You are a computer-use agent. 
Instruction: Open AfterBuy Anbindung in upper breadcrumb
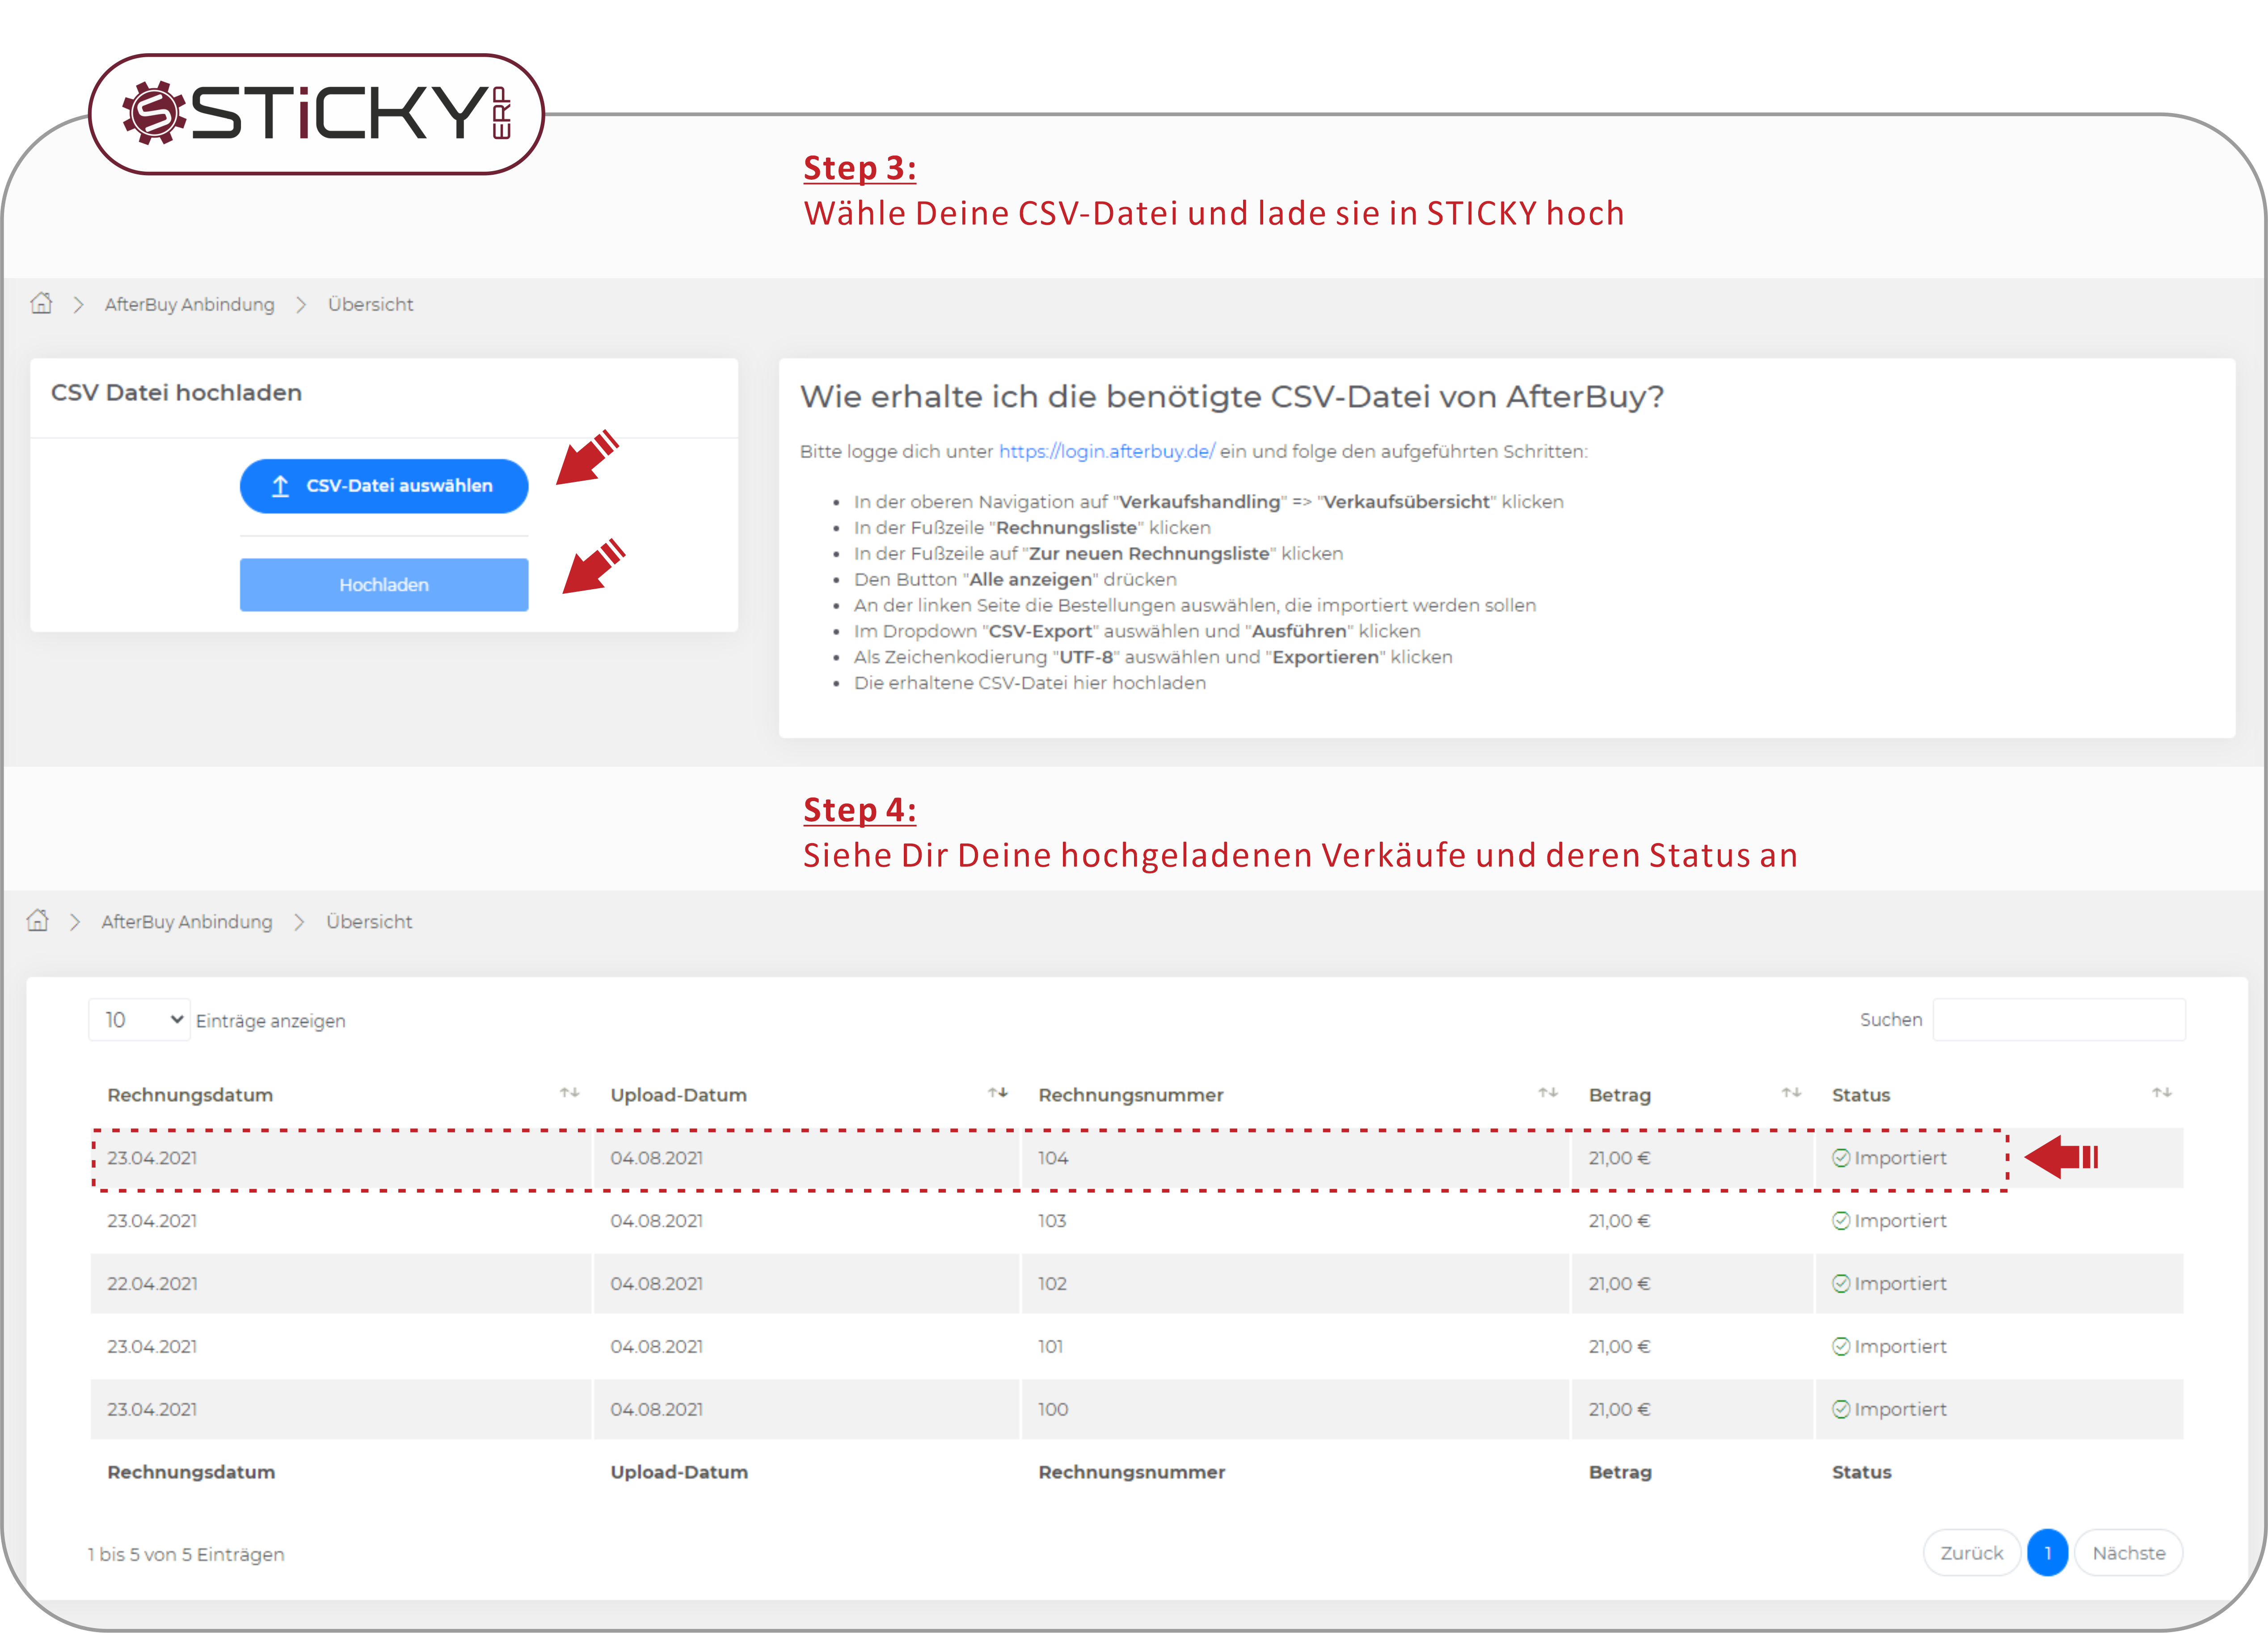pyautogui.click(x=190, y=305)
